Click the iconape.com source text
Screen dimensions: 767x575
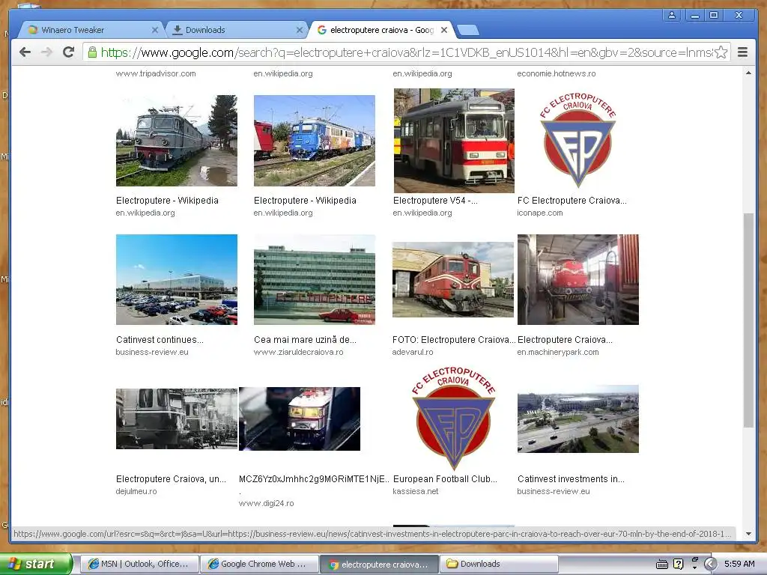[x=540, y=213]
